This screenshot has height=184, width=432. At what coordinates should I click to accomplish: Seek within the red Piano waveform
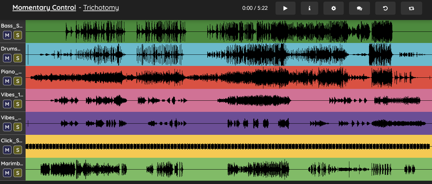coord(229,77)
